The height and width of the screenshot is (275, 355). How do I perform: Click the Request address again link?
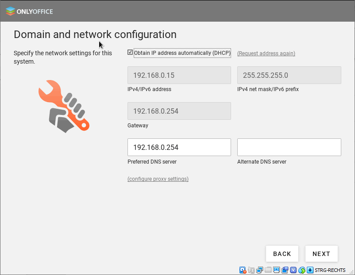tap(266, 53)
